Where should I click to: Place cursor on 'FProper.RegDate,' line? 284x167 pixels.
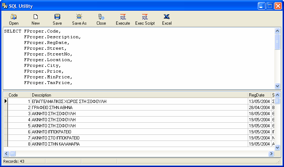[x=47, y=43]
